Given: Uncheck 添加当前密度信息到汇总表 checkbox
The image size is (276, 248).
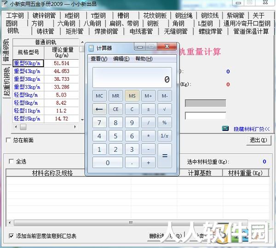Looking at the screenshot, I should coord(11,236).
